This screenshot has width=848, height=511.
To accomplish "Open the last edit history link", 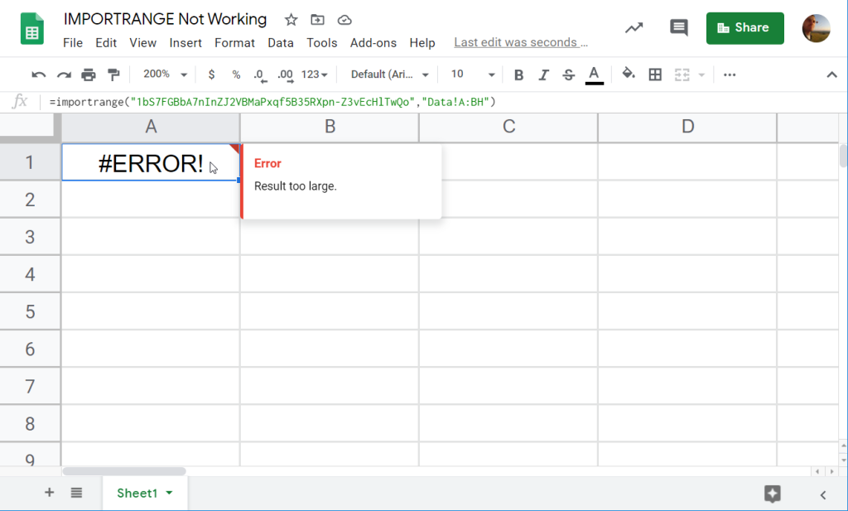I will (x=521, y=42).
